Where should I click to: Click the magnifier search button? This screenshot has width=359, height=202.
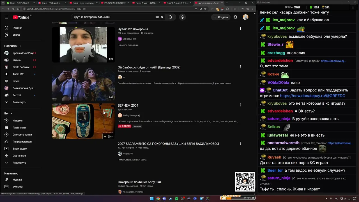tap(171, 17)
